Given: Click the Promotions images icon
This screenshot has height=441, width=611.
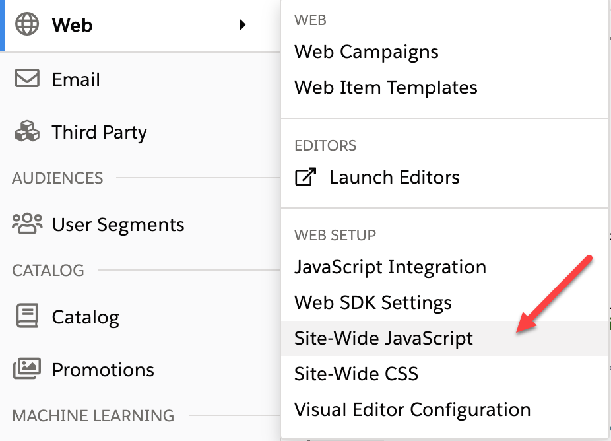Looking at the screenshot, I should click(x=27, y=368).
